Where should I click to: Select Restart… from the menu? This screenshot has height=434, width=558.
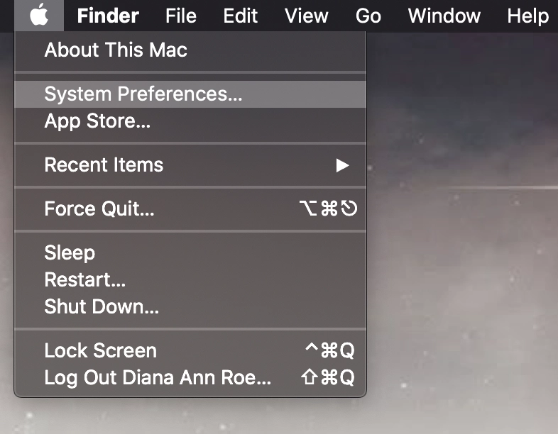point(190,279)
